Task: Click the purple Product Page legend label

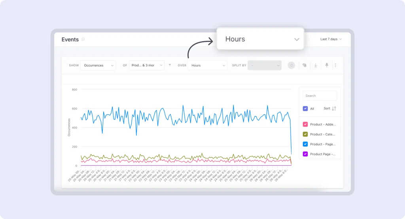Action: coord(323,154)
